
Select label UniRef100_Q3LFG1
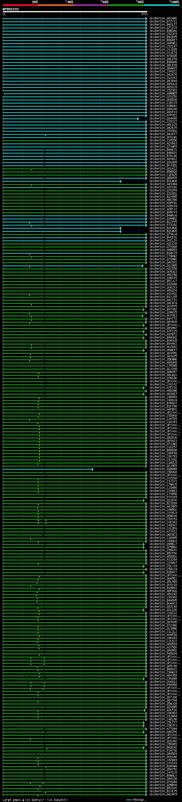(x=163, y=710)
